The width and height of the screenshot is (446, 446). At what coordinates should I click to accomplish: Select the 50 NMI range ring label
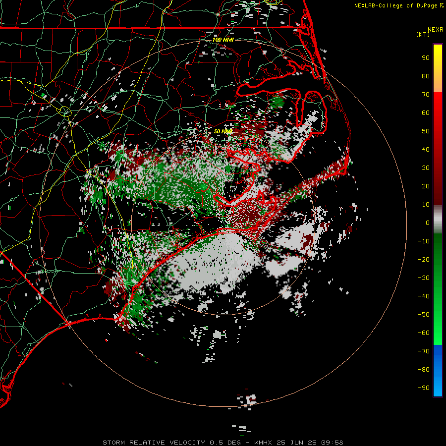(223, 131)
